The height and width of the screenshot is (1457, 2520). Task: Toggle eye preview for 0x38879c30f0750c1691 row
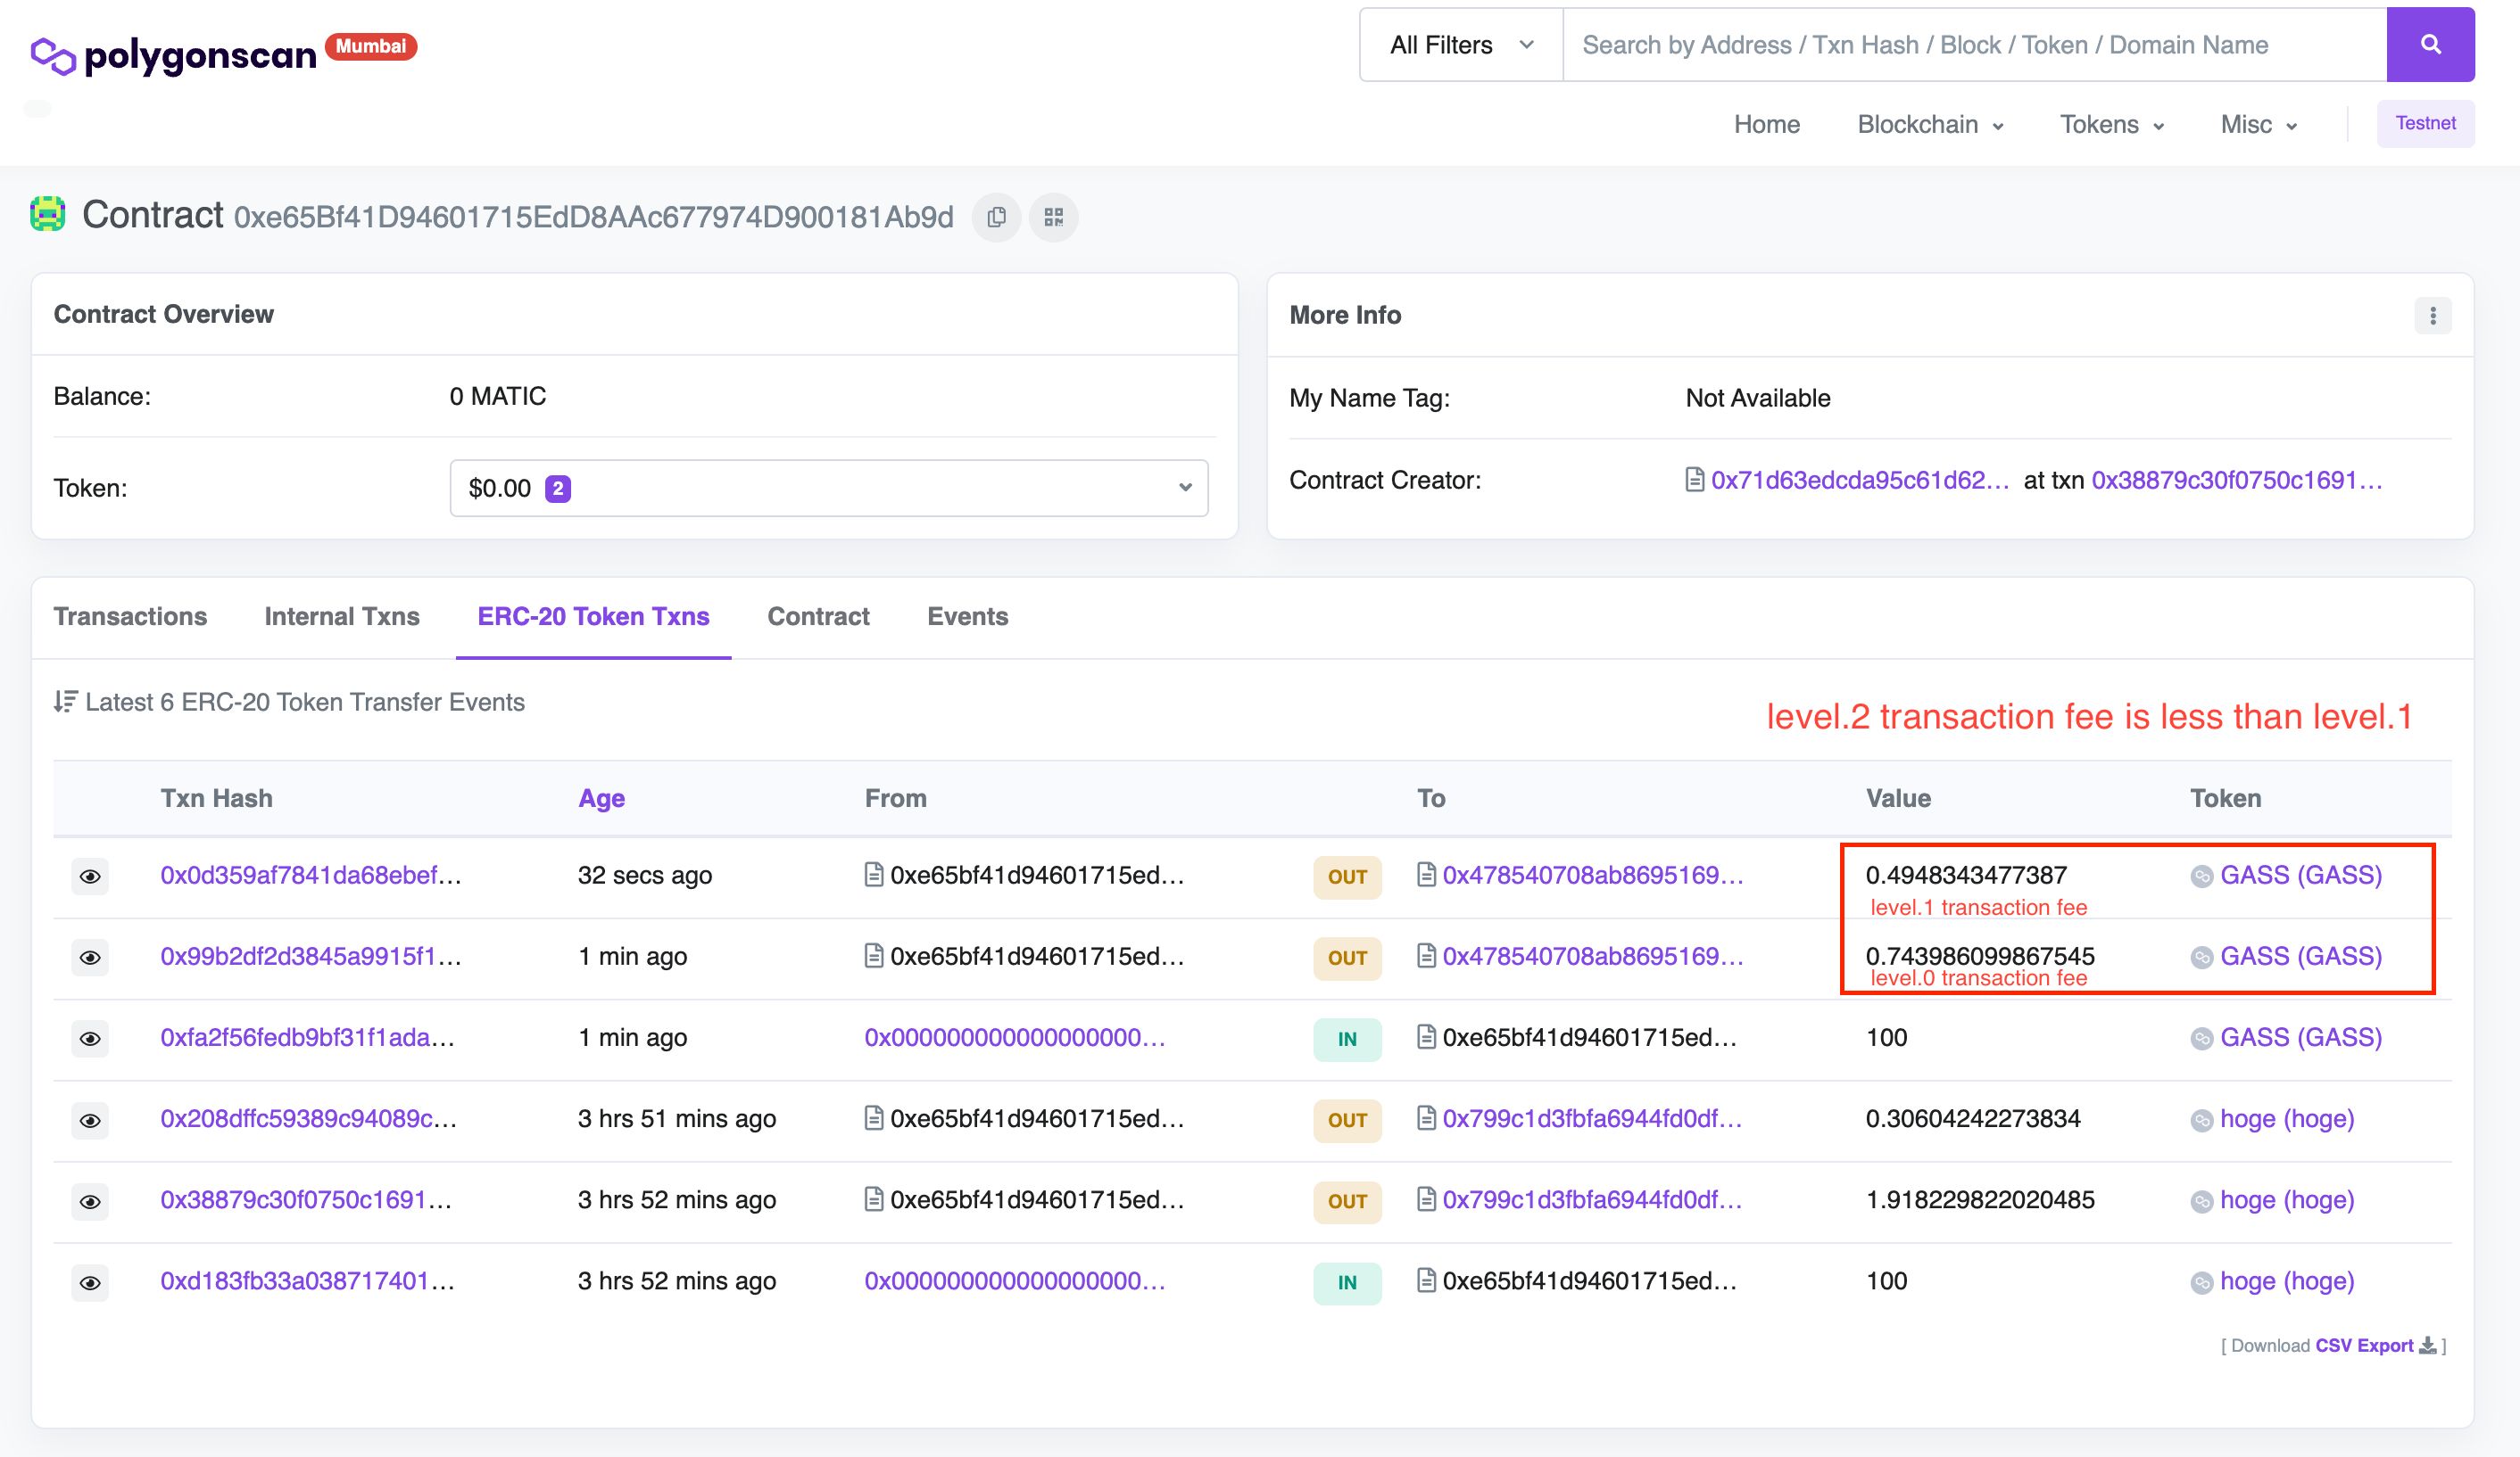click(90, 1201)
